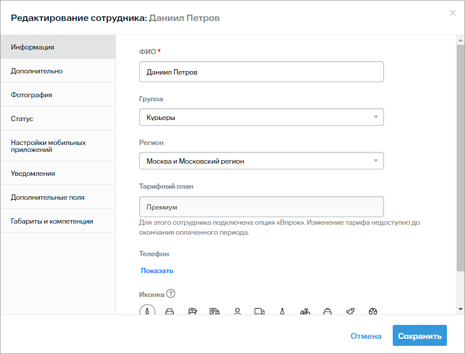Open the Группа dropdown showing Курьеры

click(261, 118)
